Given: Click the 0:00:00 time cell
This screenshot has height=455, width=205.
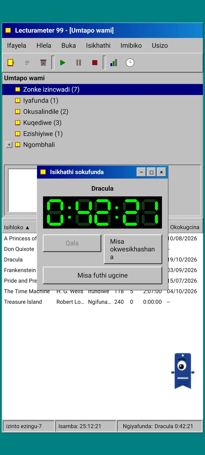Looking at the screenshot, I should point(152,302).
